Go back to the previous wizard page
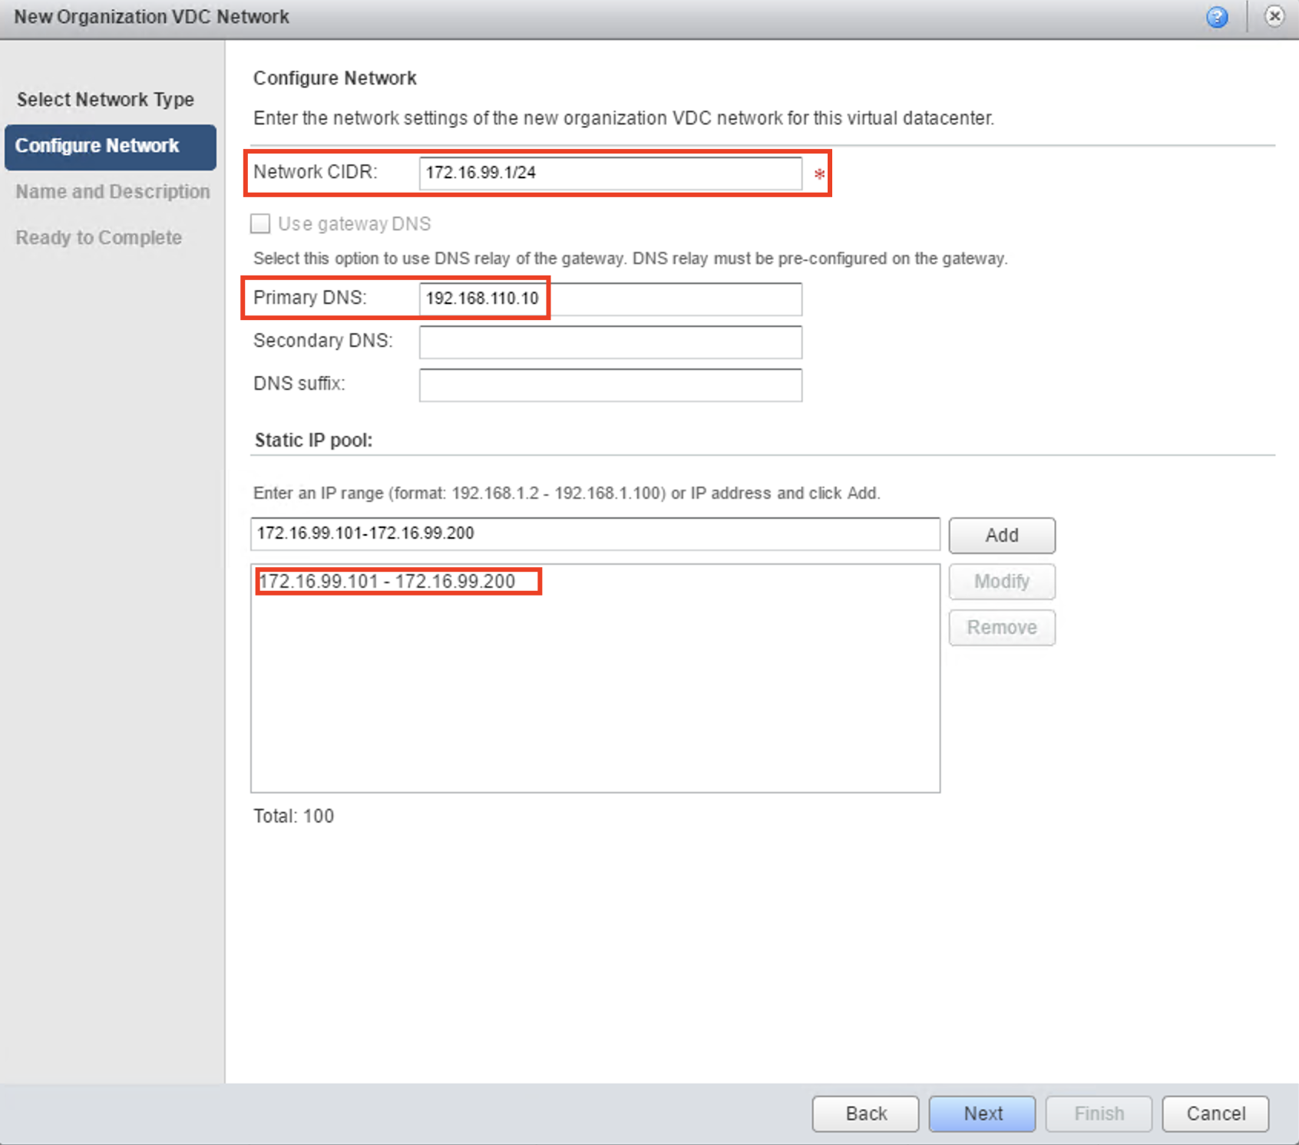This screenshot has width=1299, height=1145. [x=865, y=1114]
